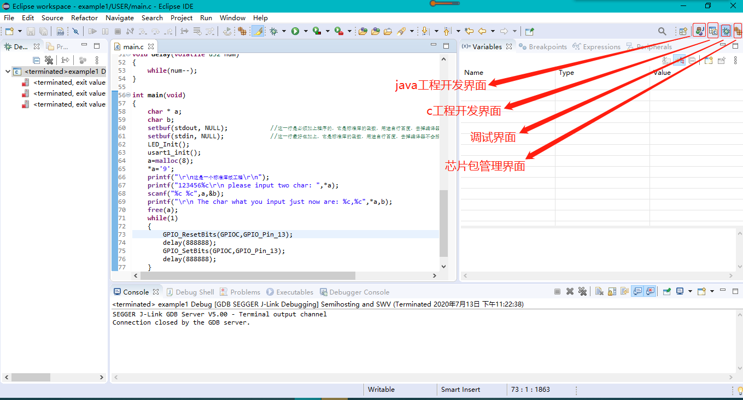
Task: Open the Run menu
Action: pos(206,17)
